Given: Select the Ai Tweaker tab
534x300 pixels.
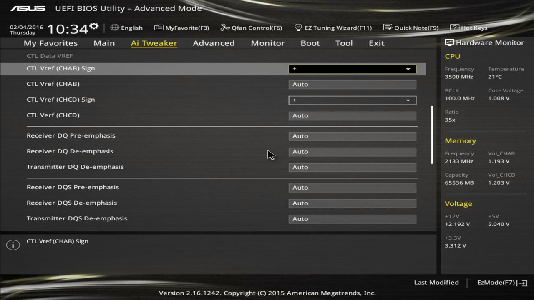Looking at the screenshot, I should coord(154,43).
